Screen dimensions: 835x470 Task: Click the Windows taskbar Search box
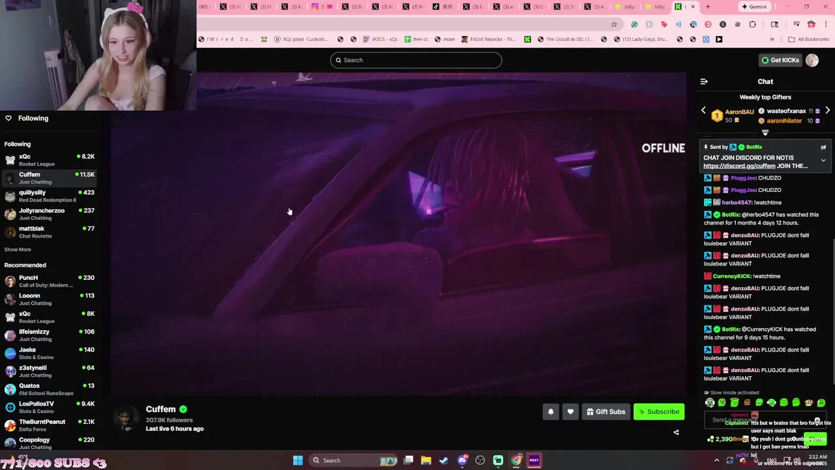click(x=354, y=460)
